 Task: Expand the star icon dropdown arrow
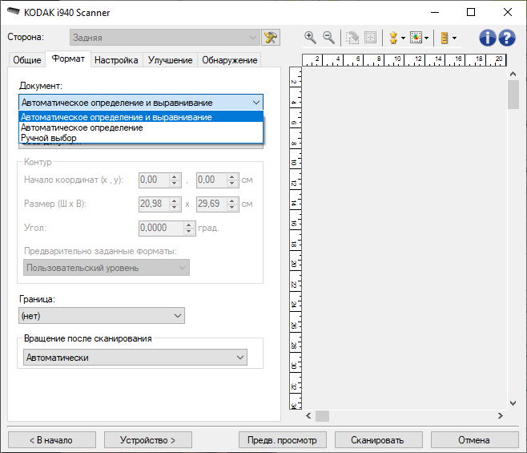(403, 38)
